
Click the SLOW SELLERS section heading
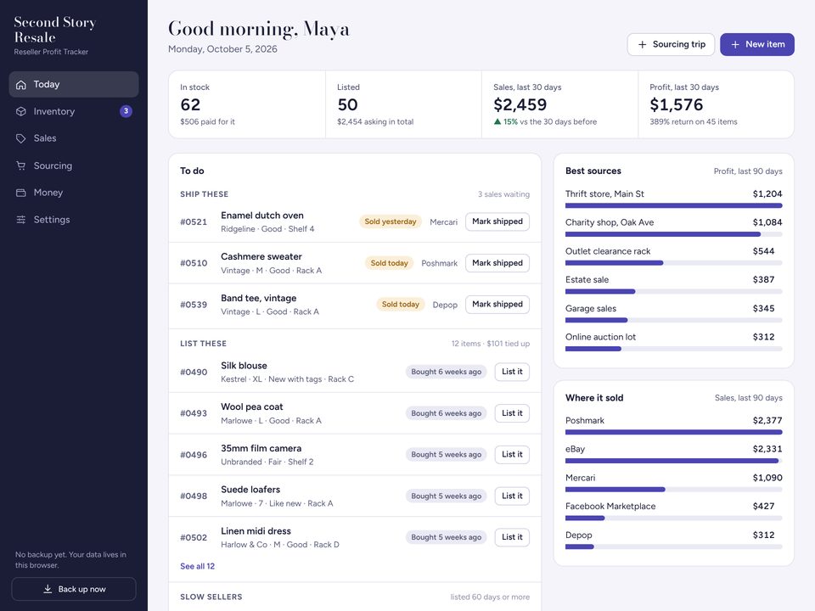pyautogui.click(x=211, y=597)
